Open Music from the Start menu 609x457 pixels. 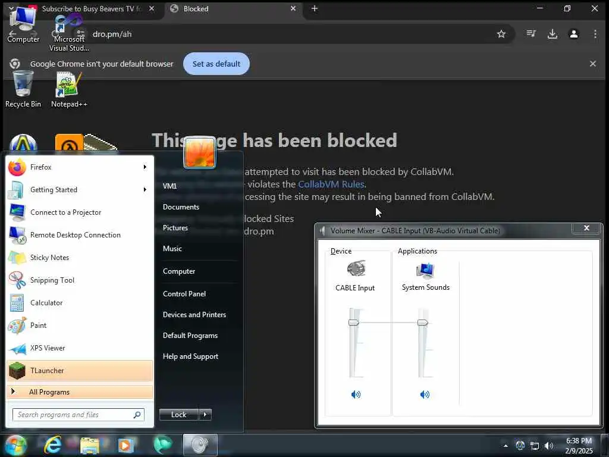coord(172,249)
